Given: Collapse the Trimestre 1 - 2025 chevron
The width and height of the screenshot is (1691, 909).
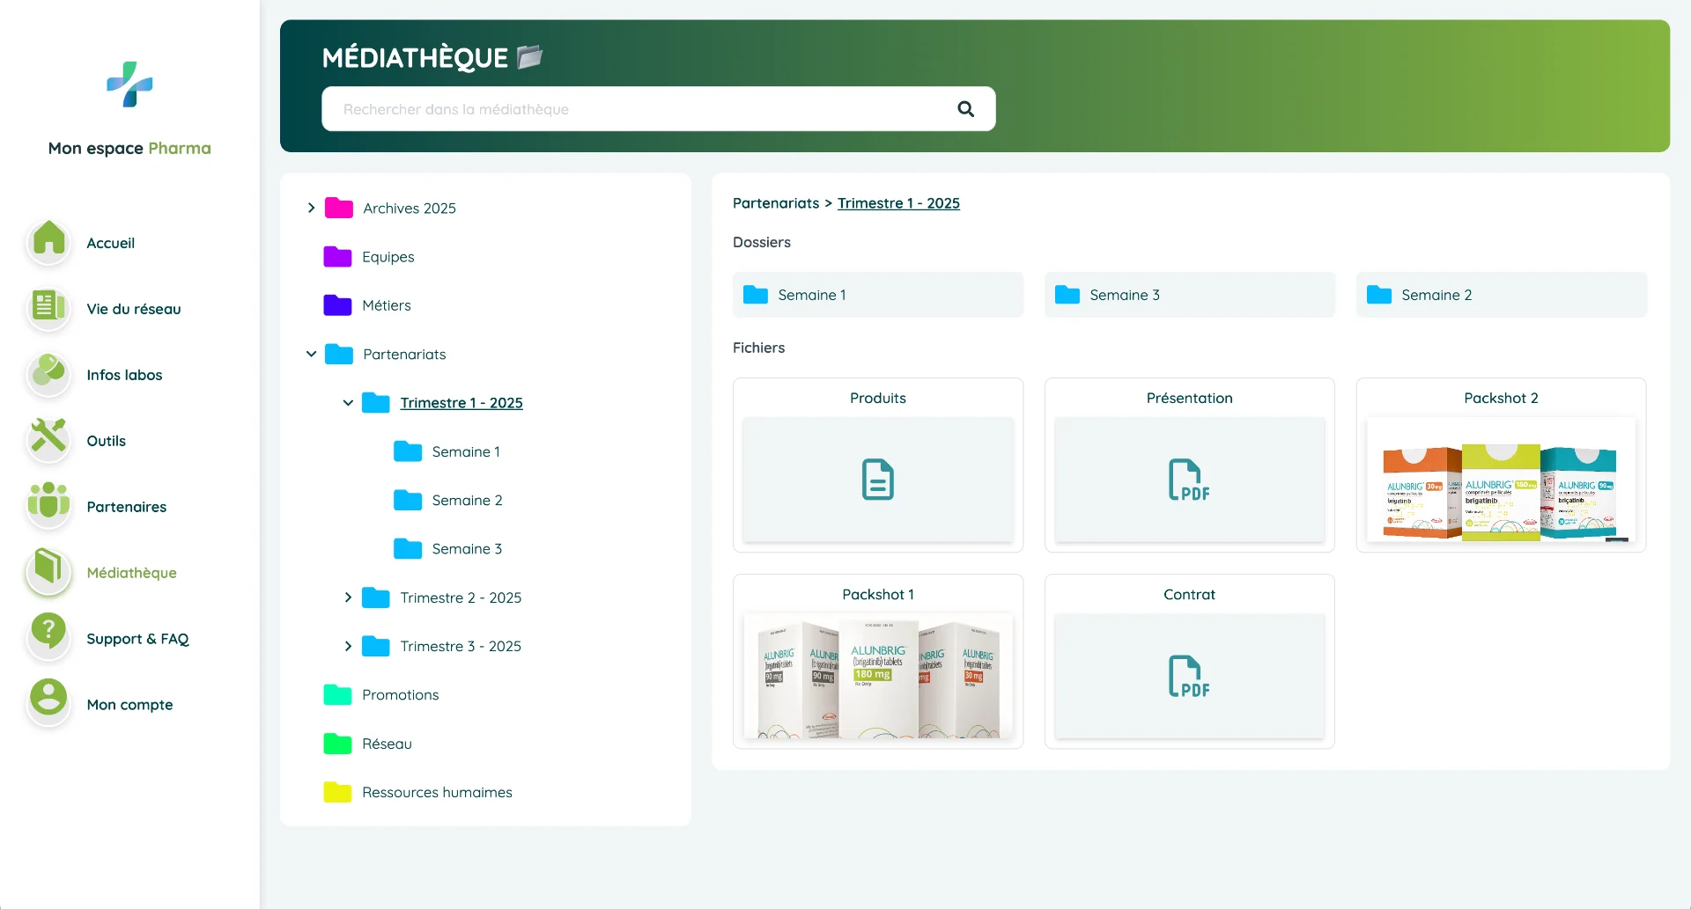Looking at the screenshot, I should click(348, 402).
